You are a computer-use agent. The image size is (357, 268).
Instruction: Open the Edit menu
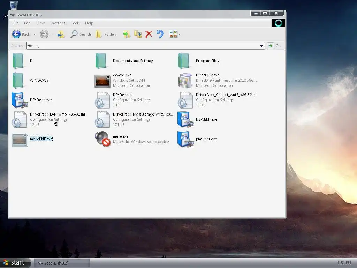pos(27,23)
